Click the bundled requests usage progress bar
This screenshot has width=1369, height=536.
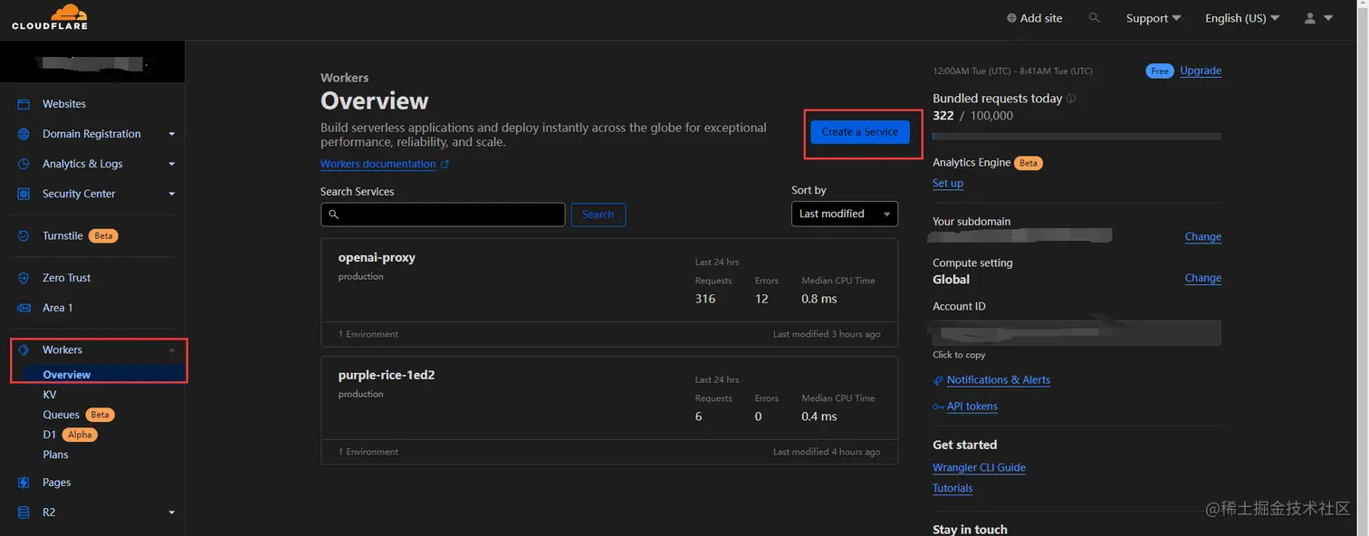click(1077, 136)
